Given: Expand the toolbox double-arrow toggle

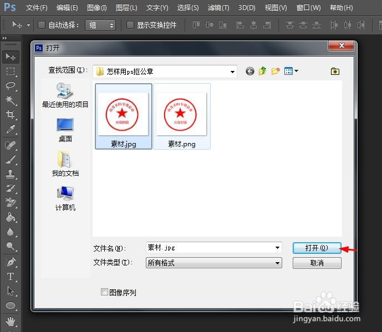Looking at the screenshot, I should click(4, 38).
